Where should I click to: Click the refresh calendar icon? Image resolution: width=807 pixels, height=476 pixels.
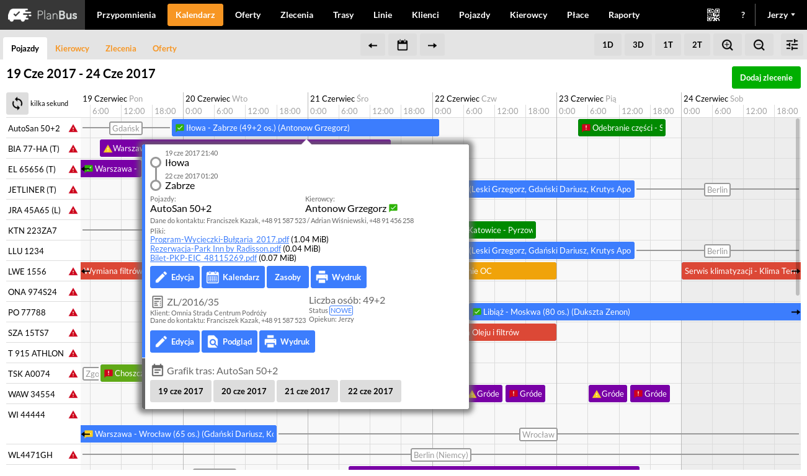pyautogui.click(x=17, y=104)
